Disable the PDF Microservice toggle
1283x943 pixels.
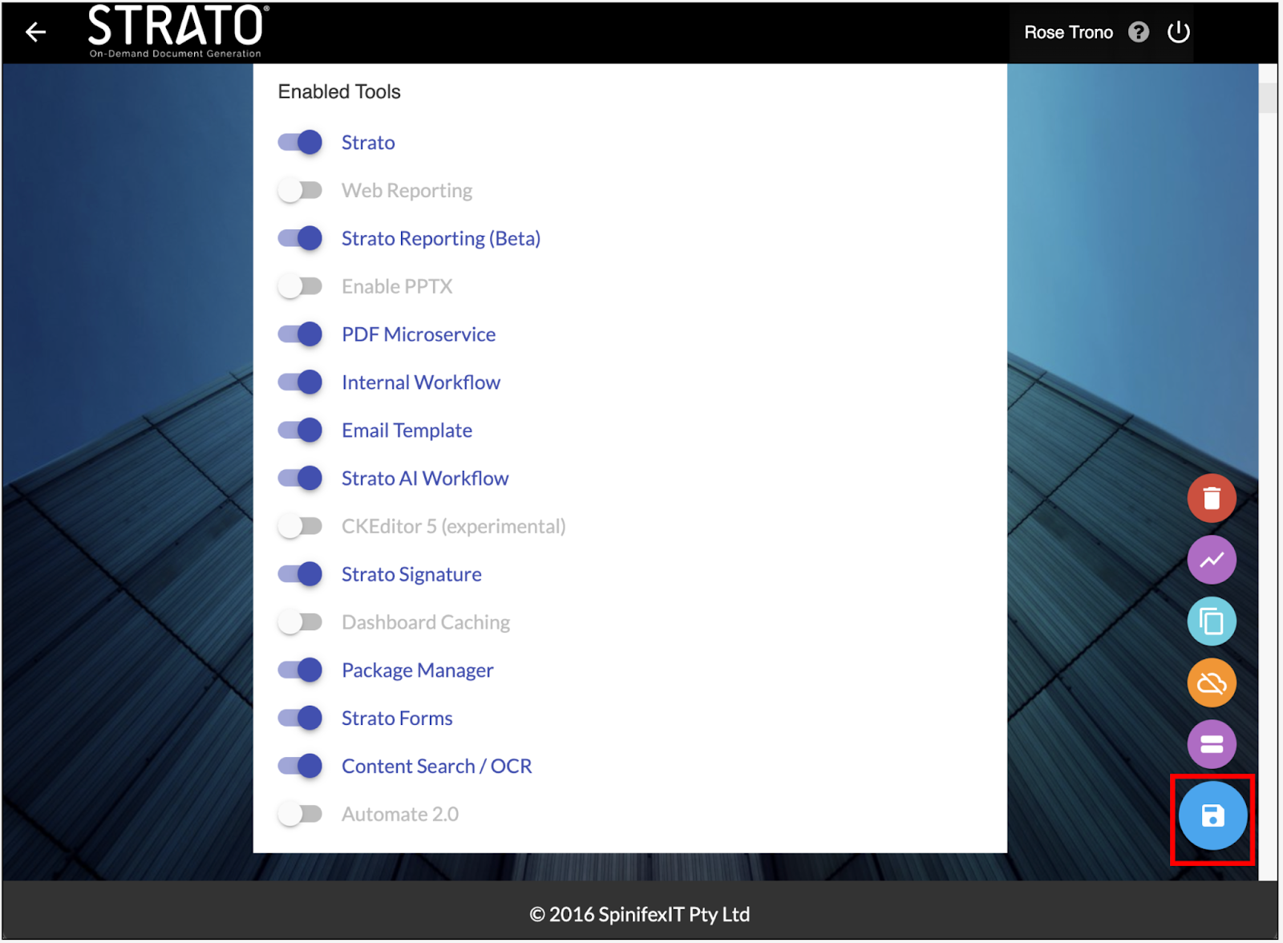pos(300,334)
